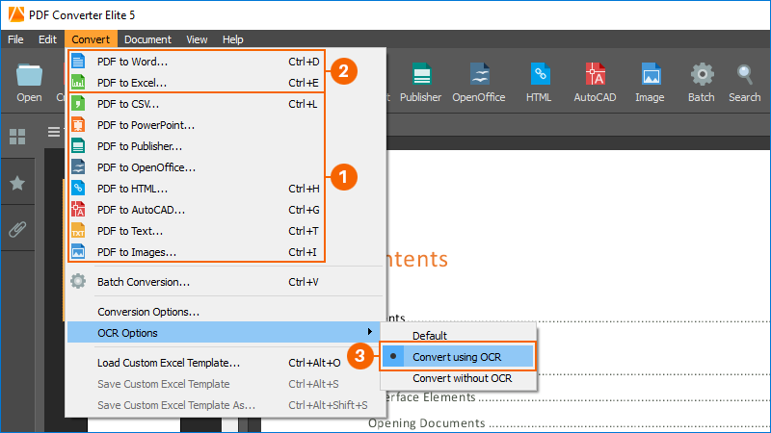
Task: Close the open Convert menu
Action: tap(91, 39)
